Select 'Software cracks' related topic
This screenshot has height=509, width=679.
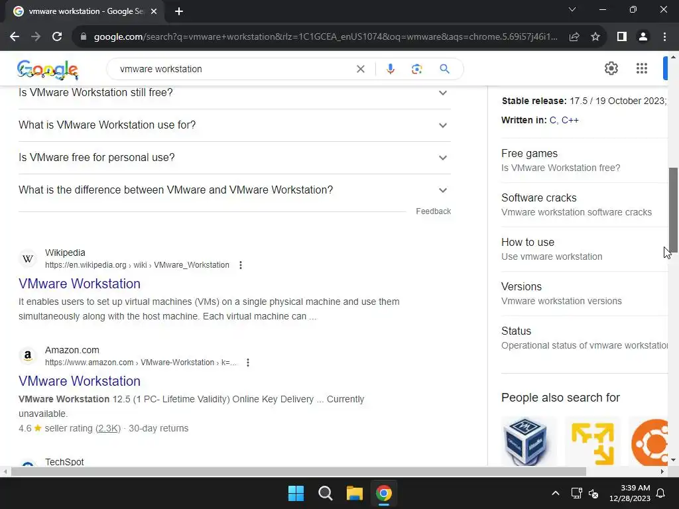(585, 205)
